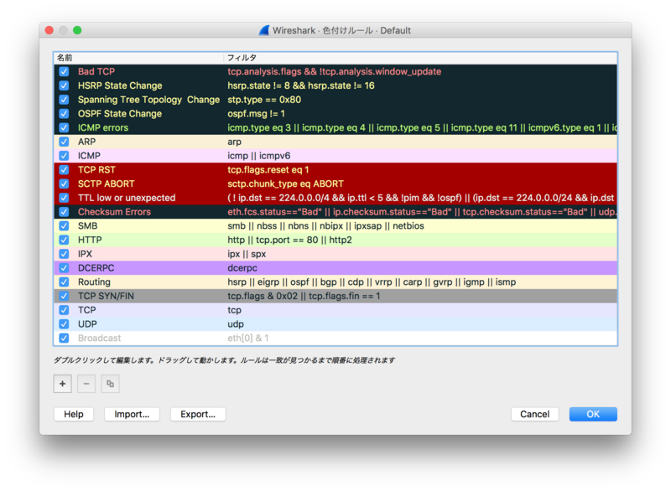
Task: Confirm with the OK button
Action: coord(593,414)
